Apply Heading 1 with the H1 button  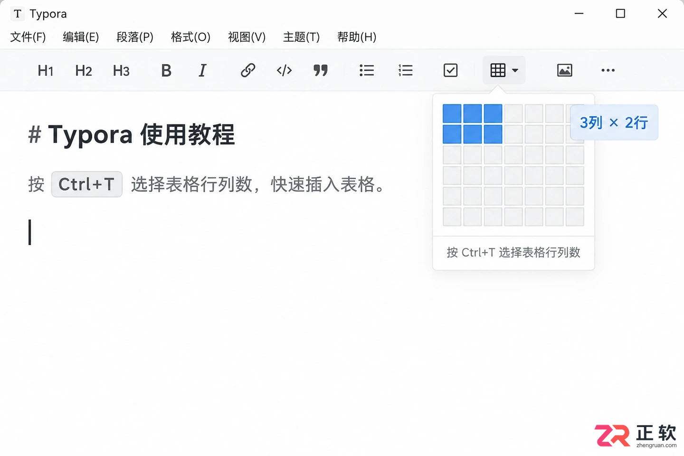pyautogui.click(x=46, y=71)
